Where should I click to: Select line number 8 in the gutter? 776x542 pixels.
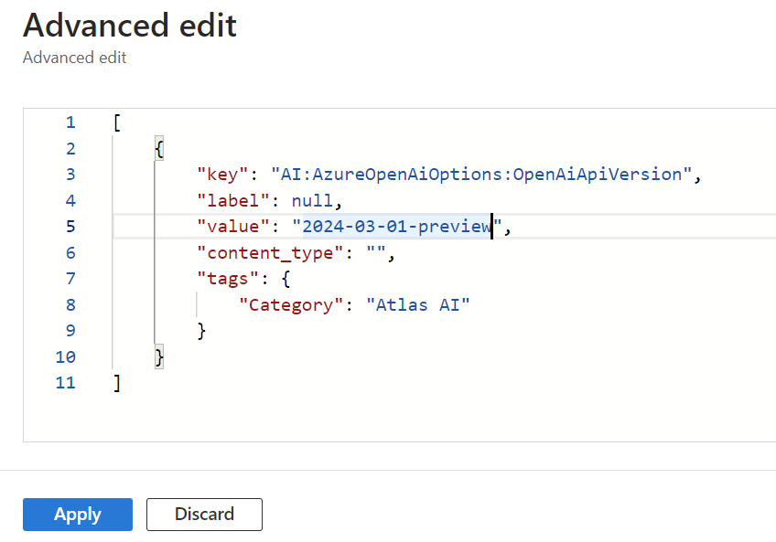click(70, 305)
